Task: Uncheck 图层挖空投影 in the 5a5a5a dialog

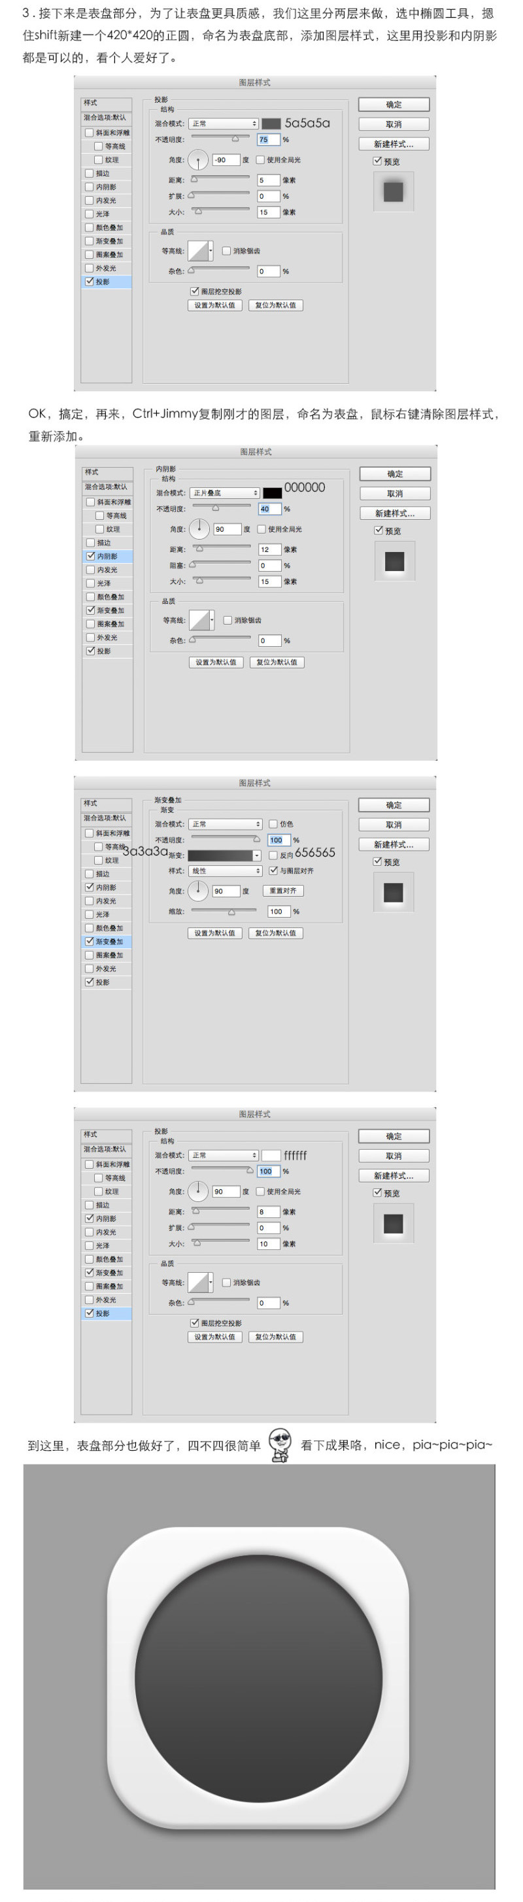Action: coord(195,291)
